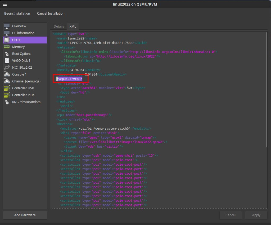Screen dimensions: 271x225
Task: Open the hamburger menu in the title bar
Action: (x=5, y=4)
